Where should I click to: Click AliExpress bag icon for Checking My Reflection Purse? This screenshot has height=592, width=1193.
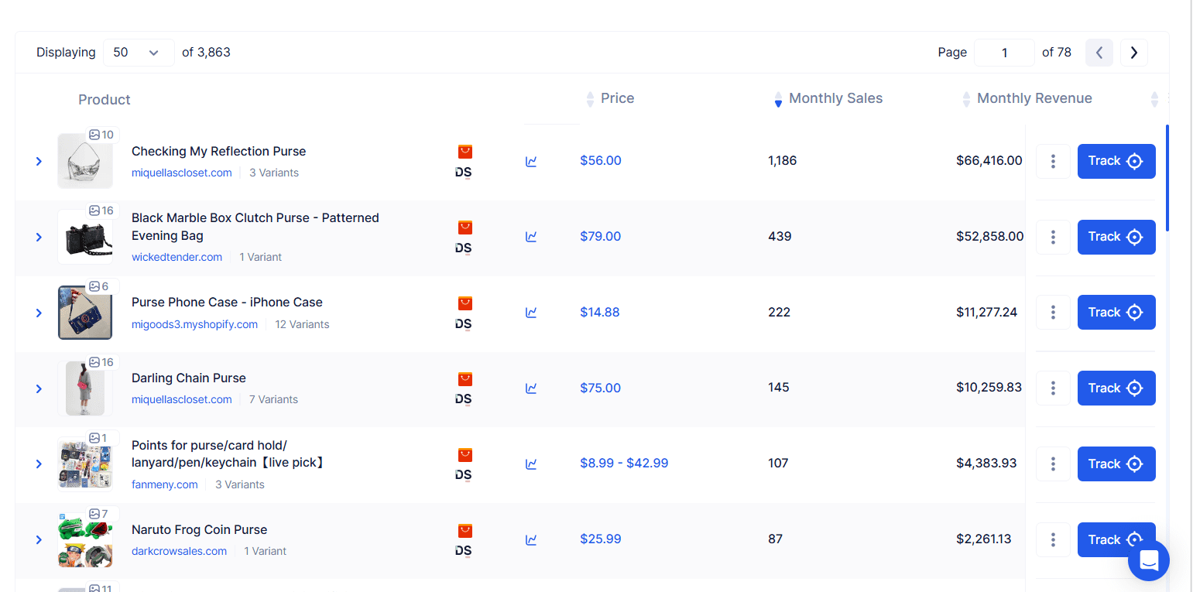[465, 152]
